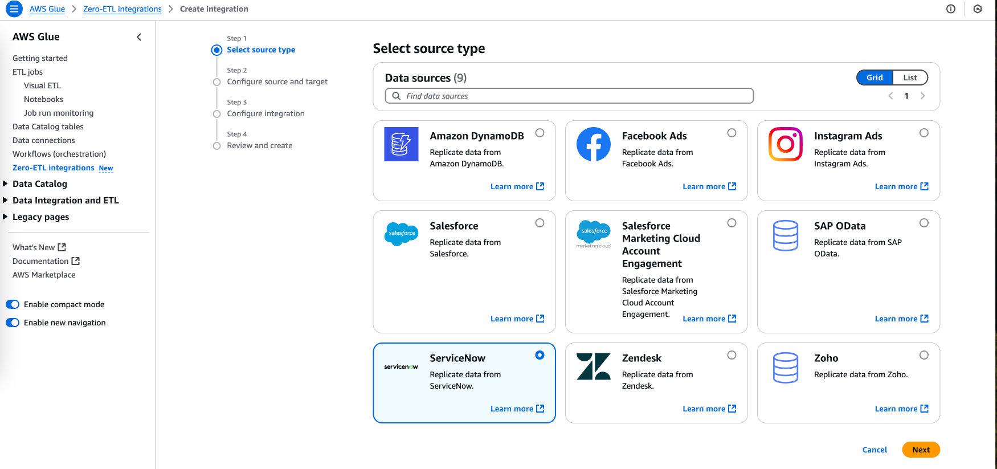The width and height of the screenshot is (997, 469).
Task: Open Data connections in sidebar
Action: click(x=44, y=140)
